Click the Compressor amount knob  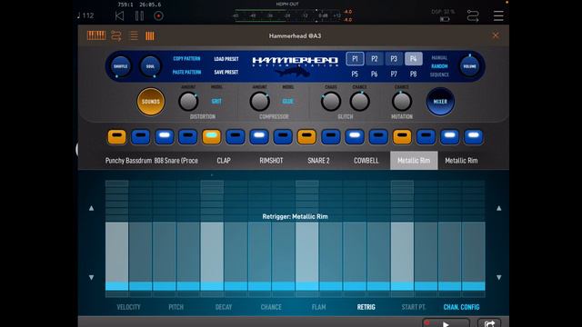(x=259, y=101)
